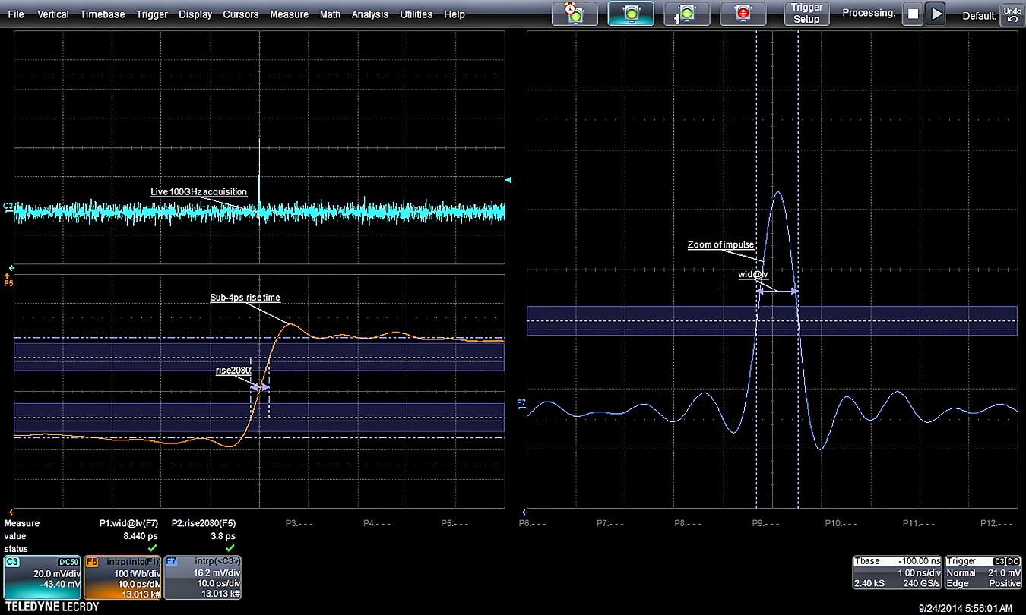Click the Single trigger mode icon
The width and height of the screenshot is (1026, 615).
click(686, 14)
